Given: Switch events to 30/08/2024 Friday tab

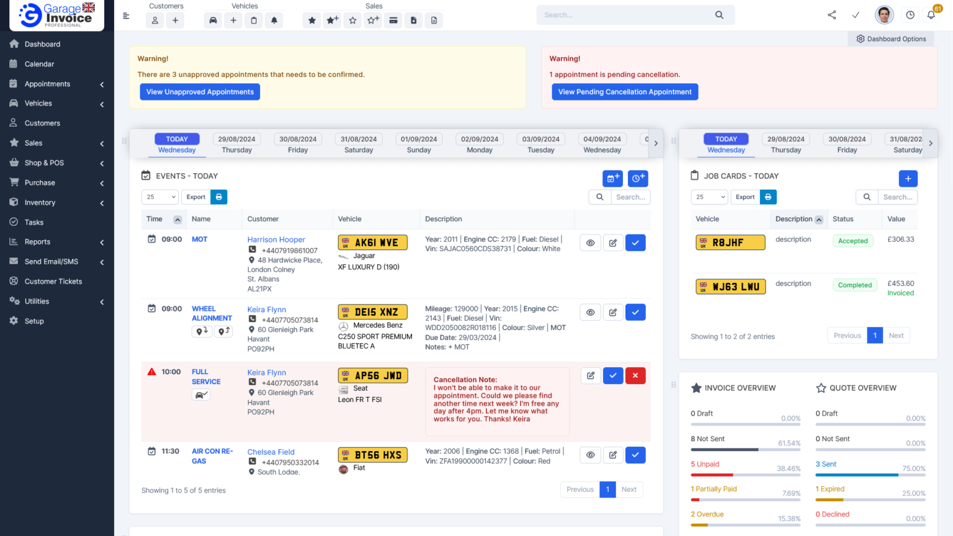Looking at the screenshot, I should pos(298,144).
